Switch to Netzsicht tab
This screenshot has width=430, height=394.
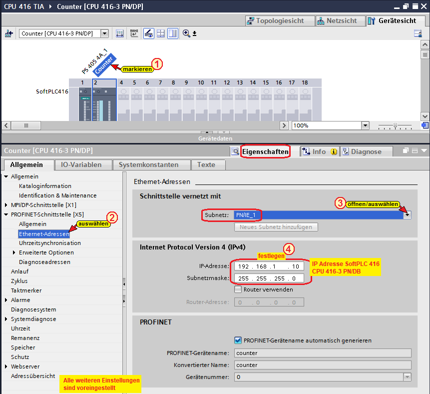(340, 20)
